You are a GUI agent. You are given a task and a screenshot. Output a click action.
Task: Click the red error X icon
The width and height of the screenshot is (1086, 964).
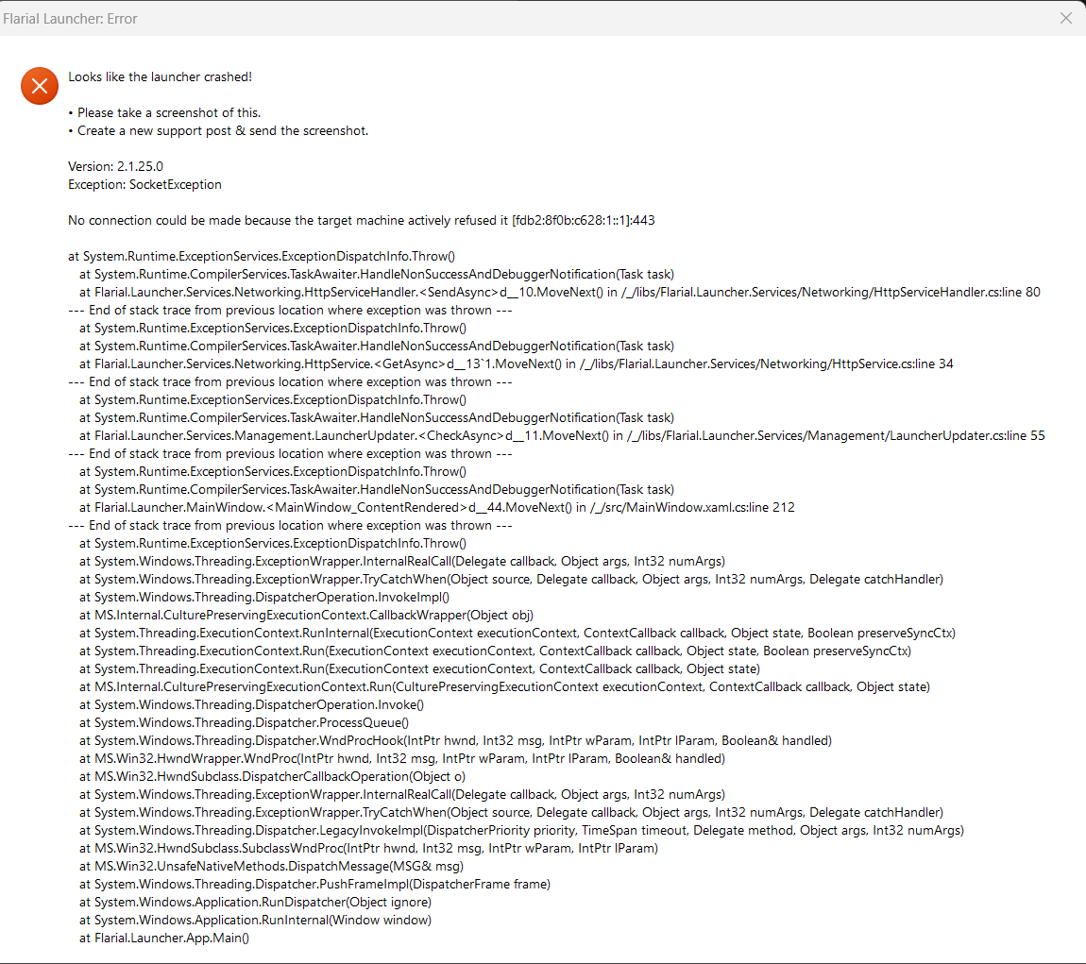click(x=39, y=86)
